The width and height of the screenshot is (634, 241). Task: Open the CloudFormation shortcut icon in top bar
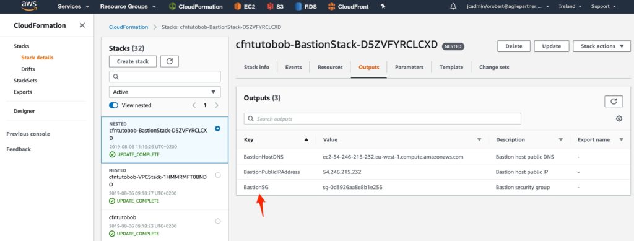[173, 6]
